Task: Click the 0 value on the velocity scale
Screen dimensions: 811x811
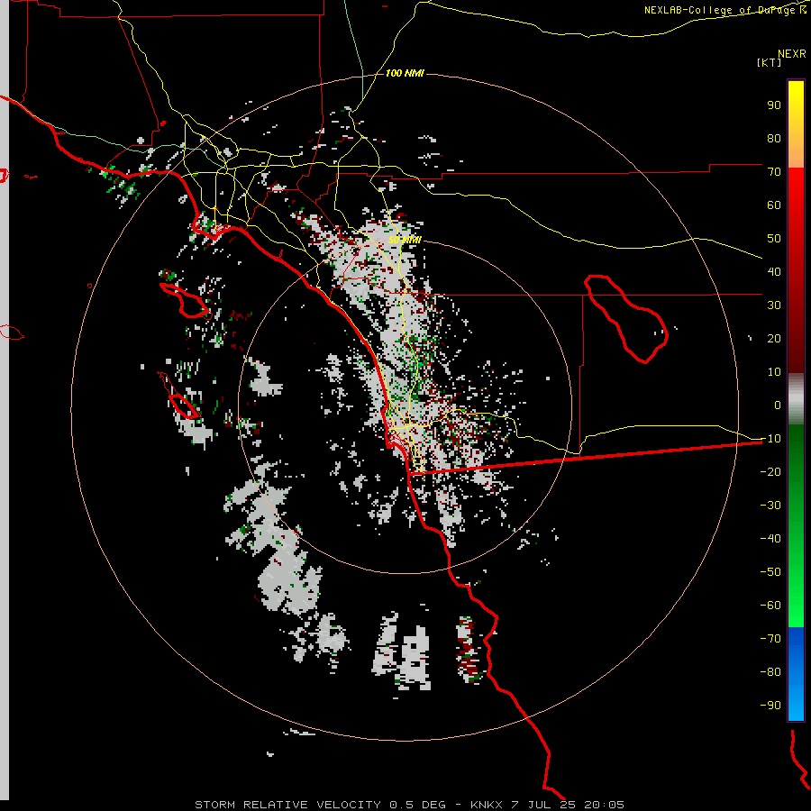Action: (778, 405)
